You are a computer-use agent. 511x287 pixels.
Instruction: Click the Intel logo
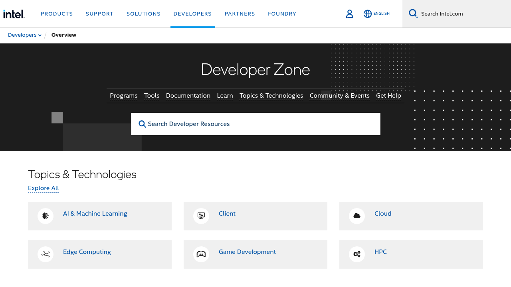(14, 14)
